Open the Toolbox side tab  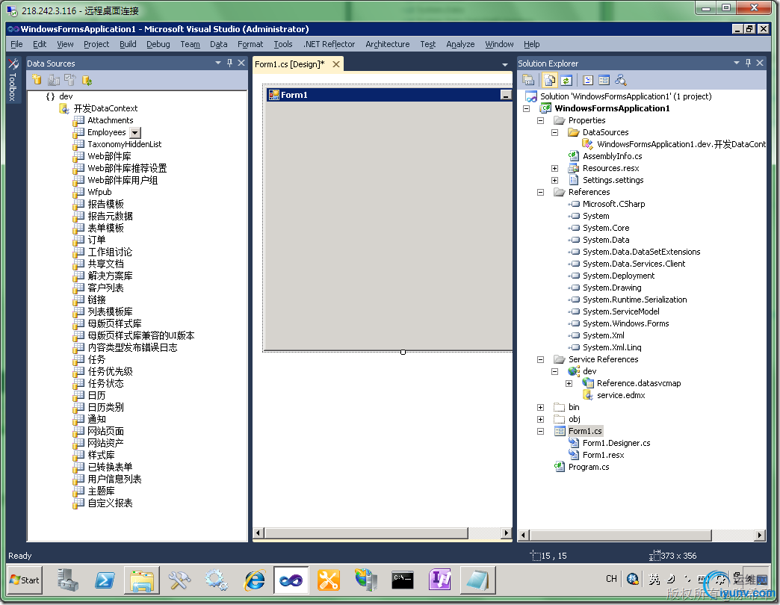tap(13, 80)
